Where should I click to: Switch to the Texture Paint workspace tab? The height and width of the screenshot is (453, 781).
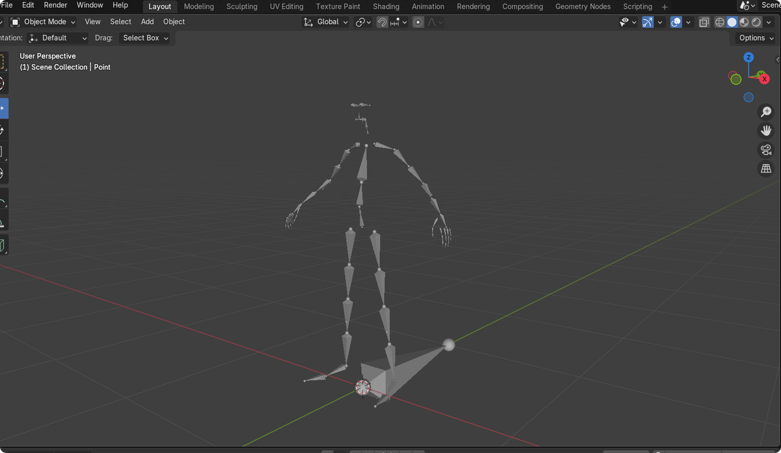[338, 7]
